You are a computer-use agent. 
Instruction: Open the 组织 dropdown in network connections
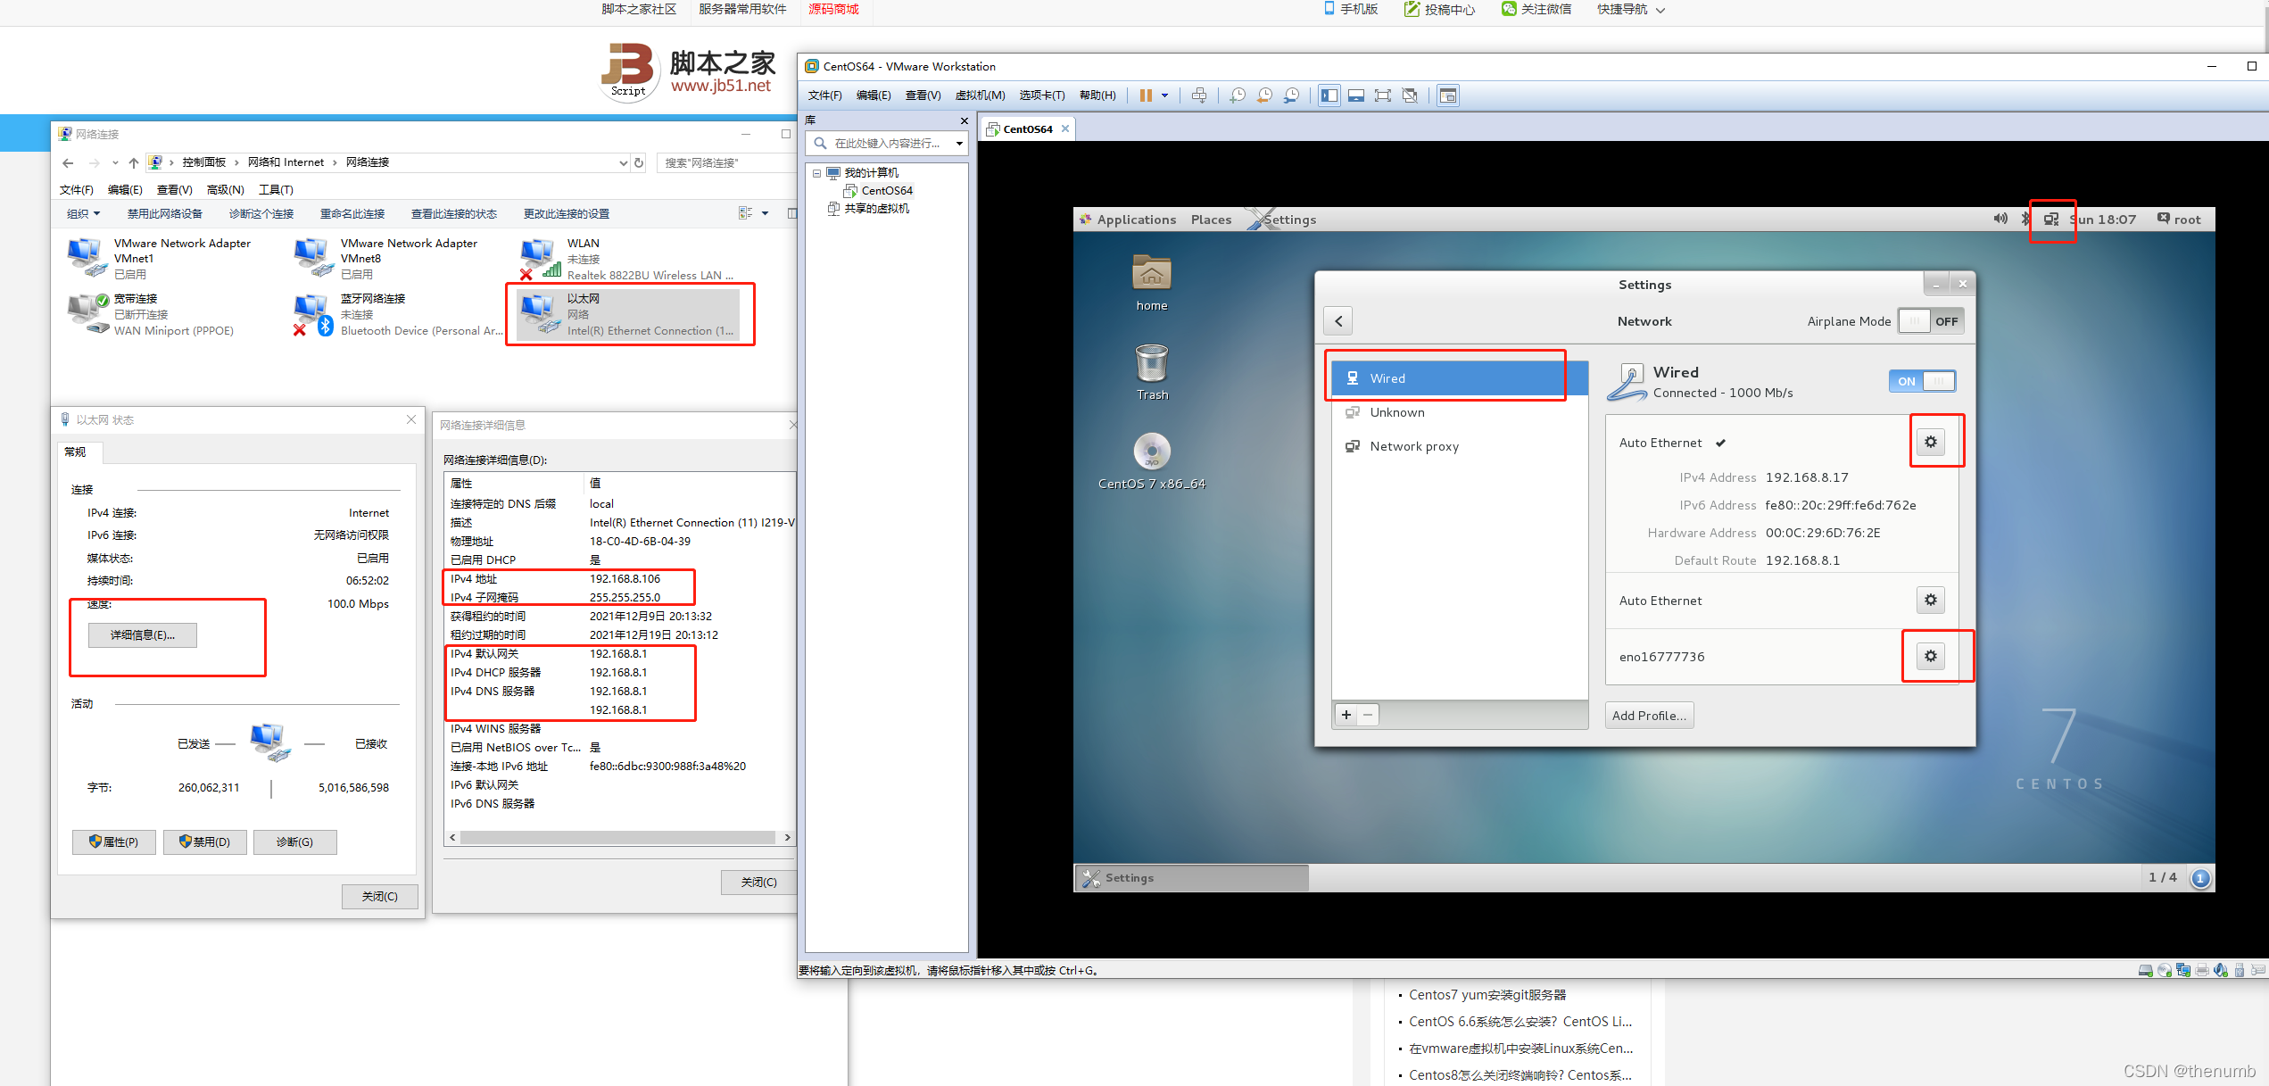pos(83,214)
